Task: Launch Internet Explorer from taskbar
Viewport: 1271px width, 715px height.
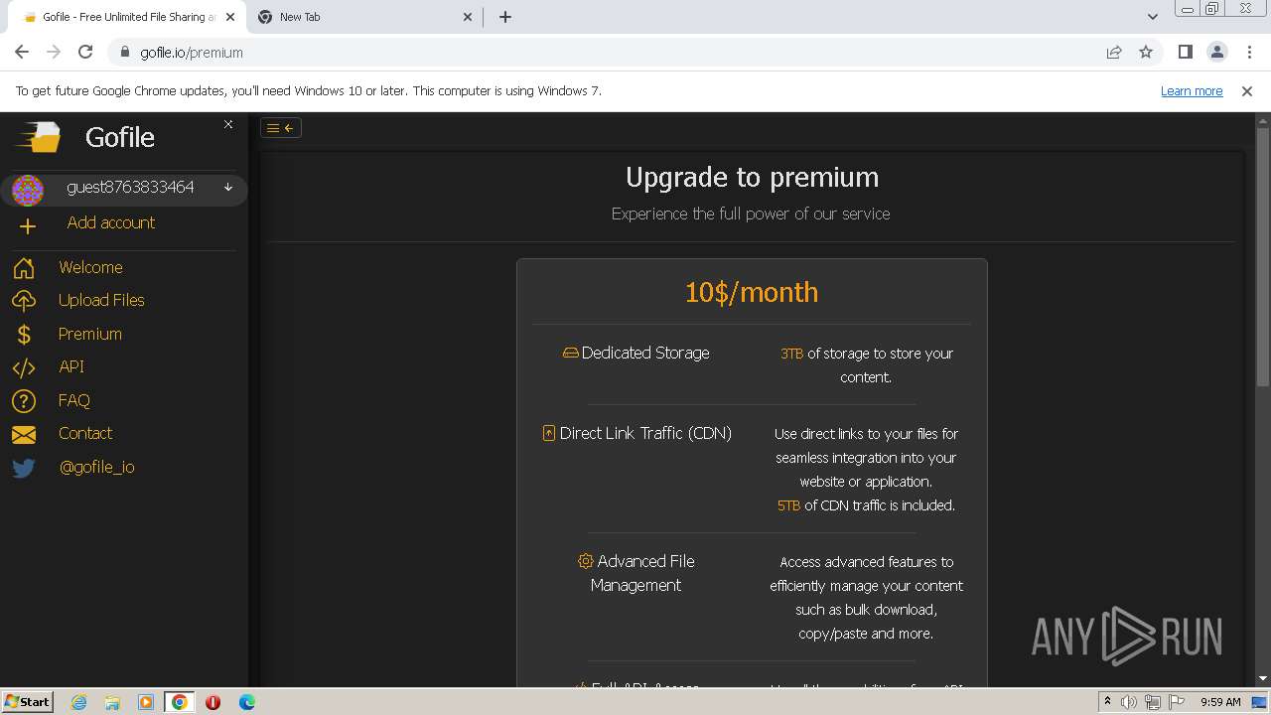Action: [79, 702]
